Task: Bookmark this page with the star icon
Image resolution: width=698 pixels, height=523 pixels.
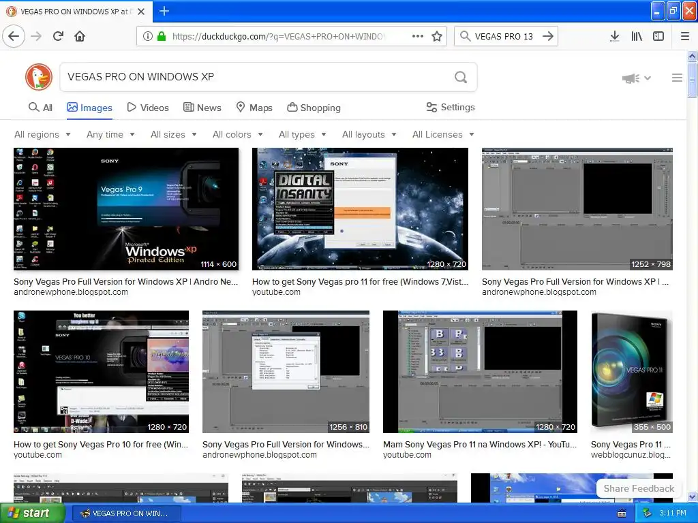Action: 437,36
